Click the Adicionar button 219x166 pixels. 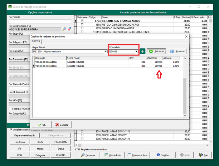point(156,51)
